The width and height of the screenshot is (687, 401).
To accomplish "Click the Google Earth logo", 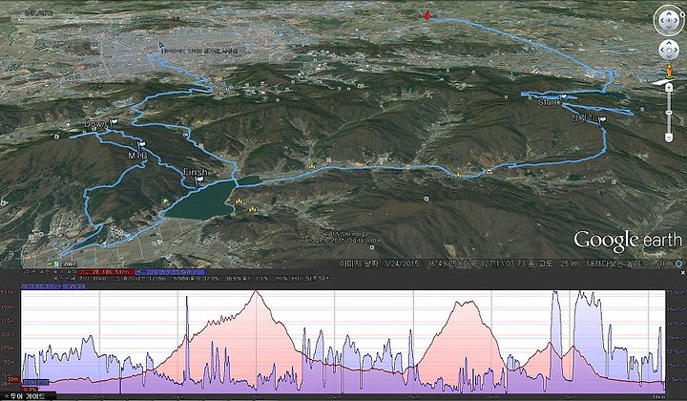I will pyautogui.click(x=628, y=241).
